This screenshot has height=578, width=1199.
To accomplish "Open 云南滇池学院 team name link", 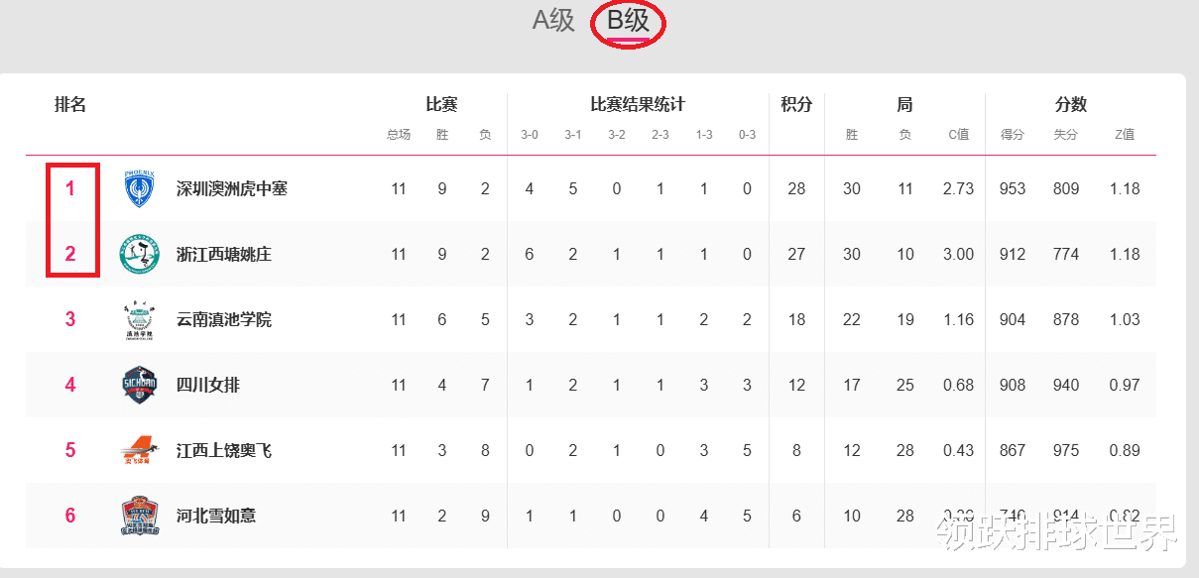I will point(223,319).
